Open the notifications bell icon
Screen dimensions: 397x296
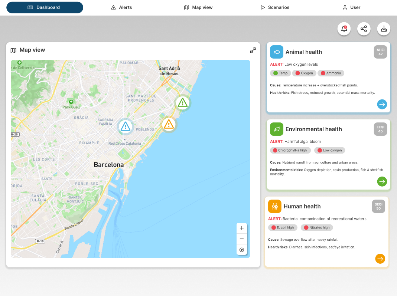344,29
